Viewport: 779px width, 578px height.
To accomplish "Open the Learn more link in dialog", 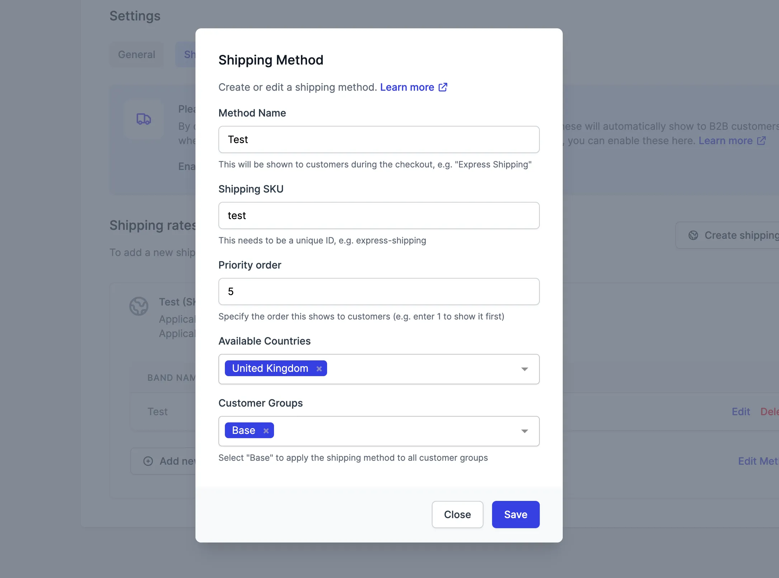I will (x=407, y=87).
